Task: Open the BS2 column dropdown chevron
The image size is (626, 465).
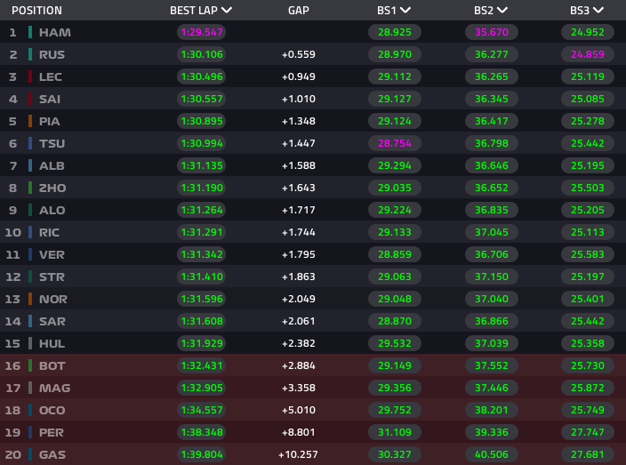Action: pyautogui.click(x=502, y=10)
